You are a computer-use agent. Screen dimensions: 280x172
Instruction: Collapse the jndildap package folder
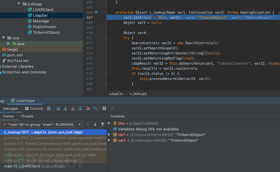click(19, 4)
